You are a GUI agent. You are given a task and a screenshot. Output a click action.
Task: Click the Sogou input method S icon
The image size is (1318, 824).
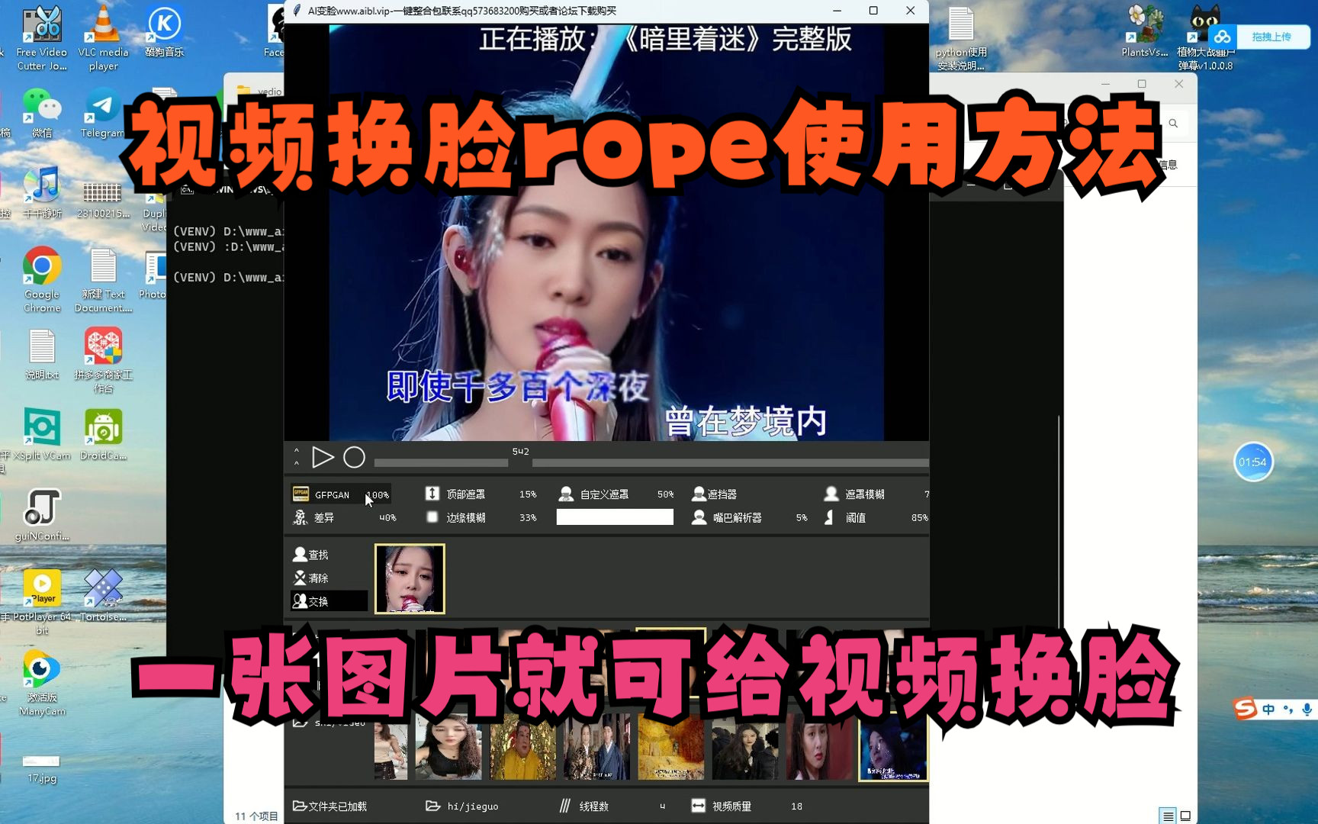pyautogui.click(x=1245, y=709)
